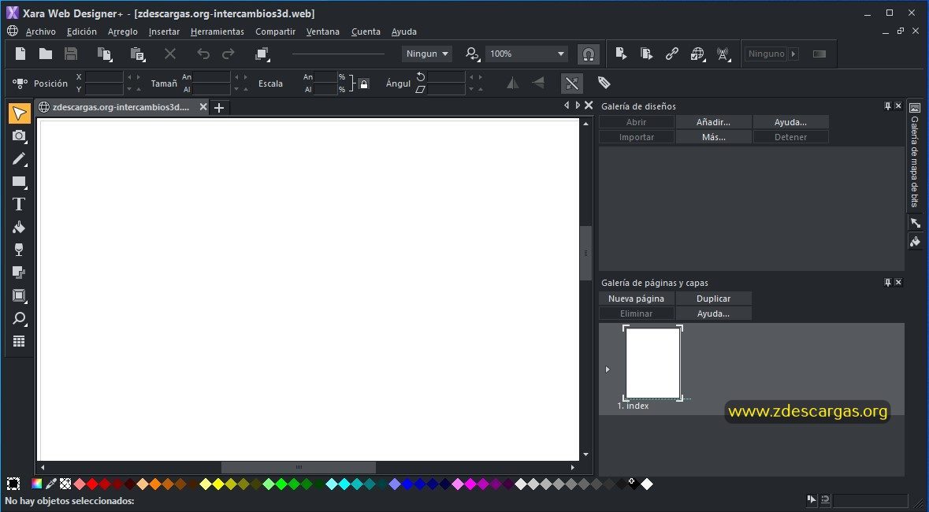Click the horizontal scrollbar thumb
929x512 pixels.
pos(299,468)
